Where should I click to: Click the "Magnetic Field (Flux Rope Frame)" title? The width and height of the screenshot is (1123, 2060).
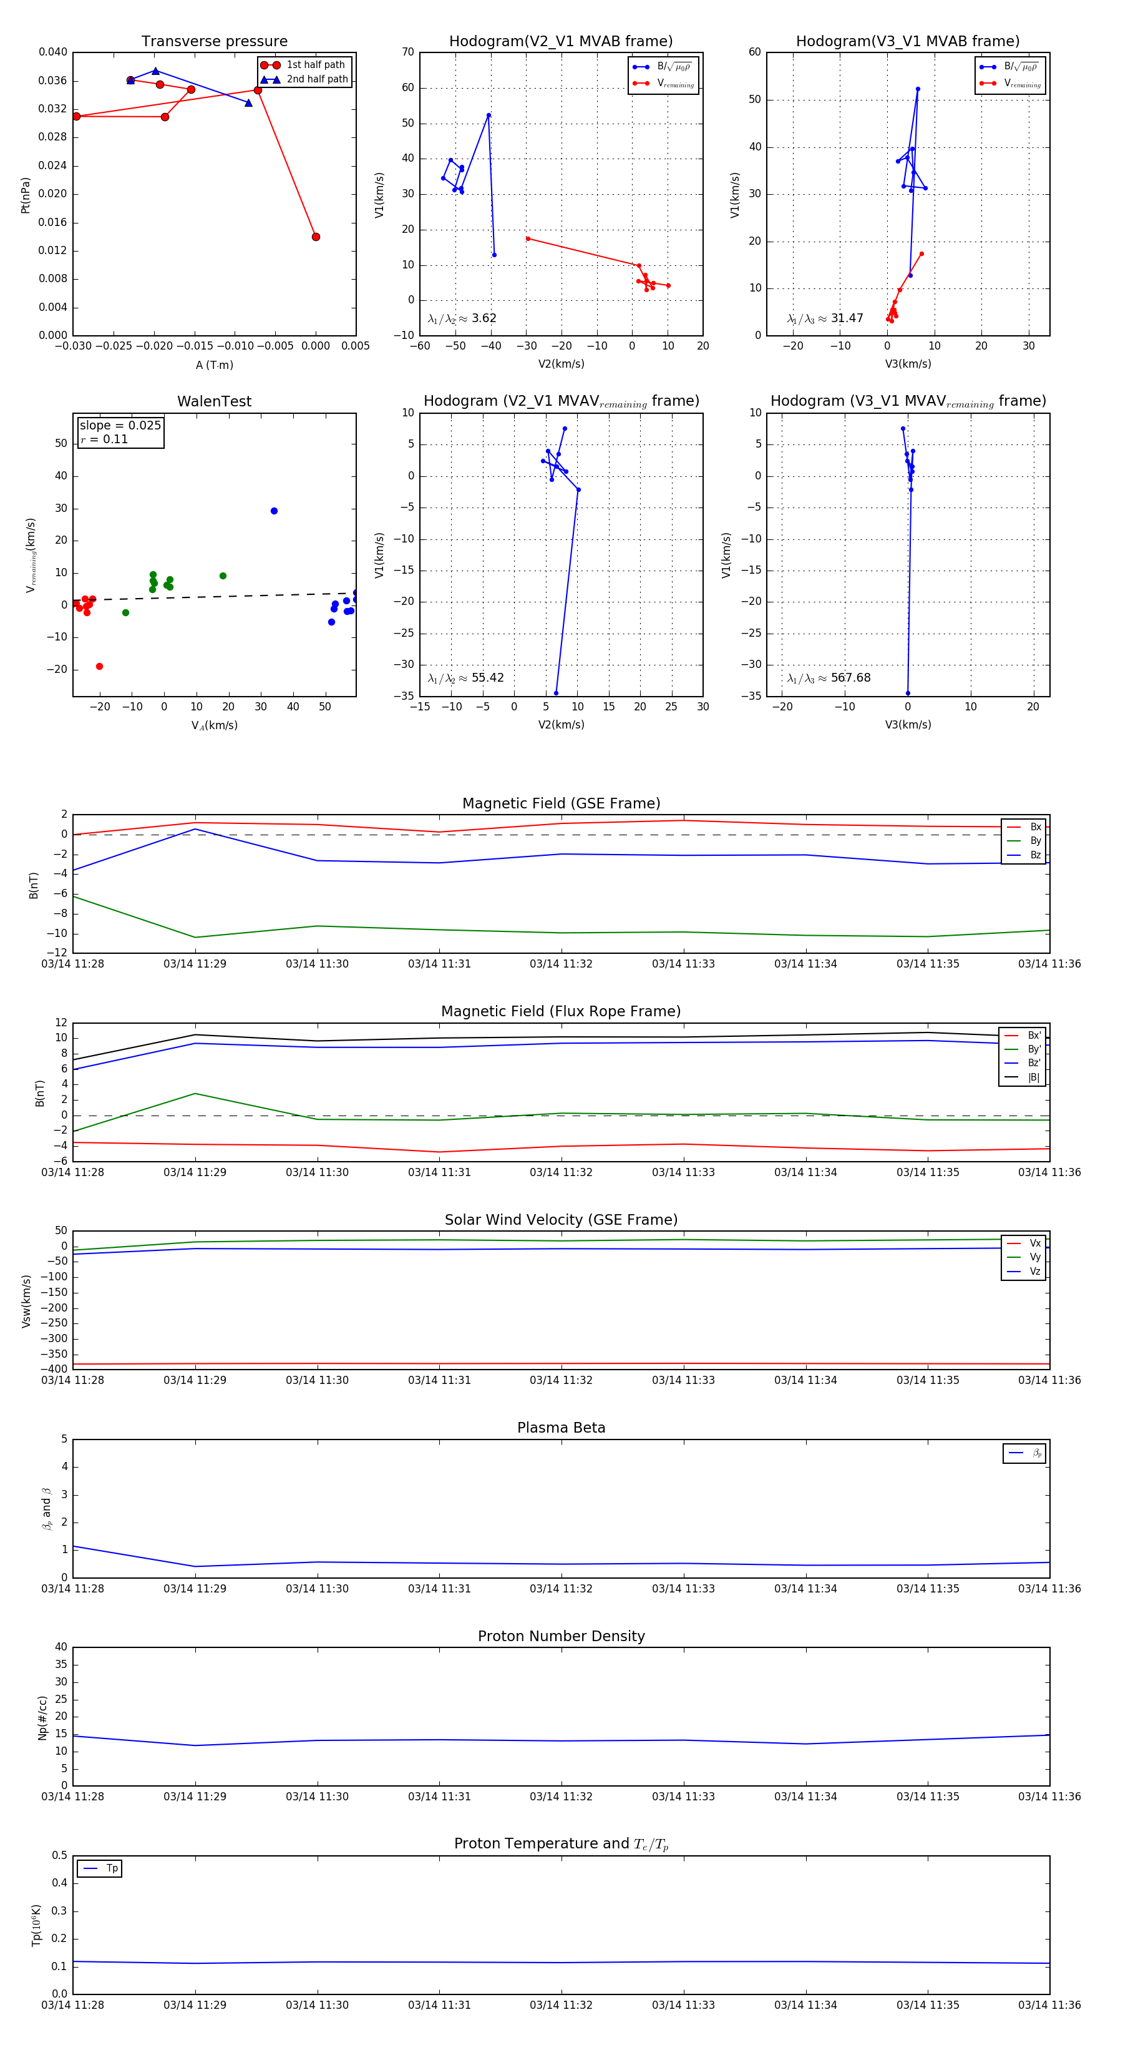pyautogui.click(x=561, y=1012)
